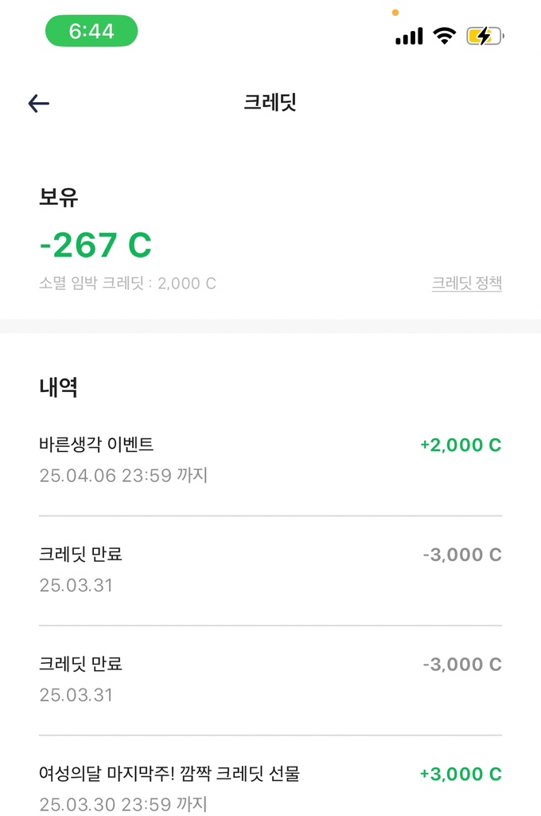Viewport: 541px width, 816px height.
Task: Select the 바른생각 이벤트 history entry
Action: [96, 445]
